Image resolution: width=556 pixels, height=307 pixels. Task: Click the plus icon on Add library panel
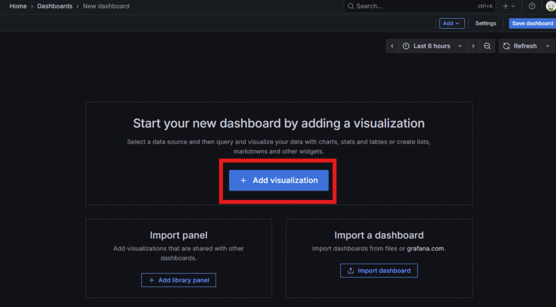(x=151, y=280)
